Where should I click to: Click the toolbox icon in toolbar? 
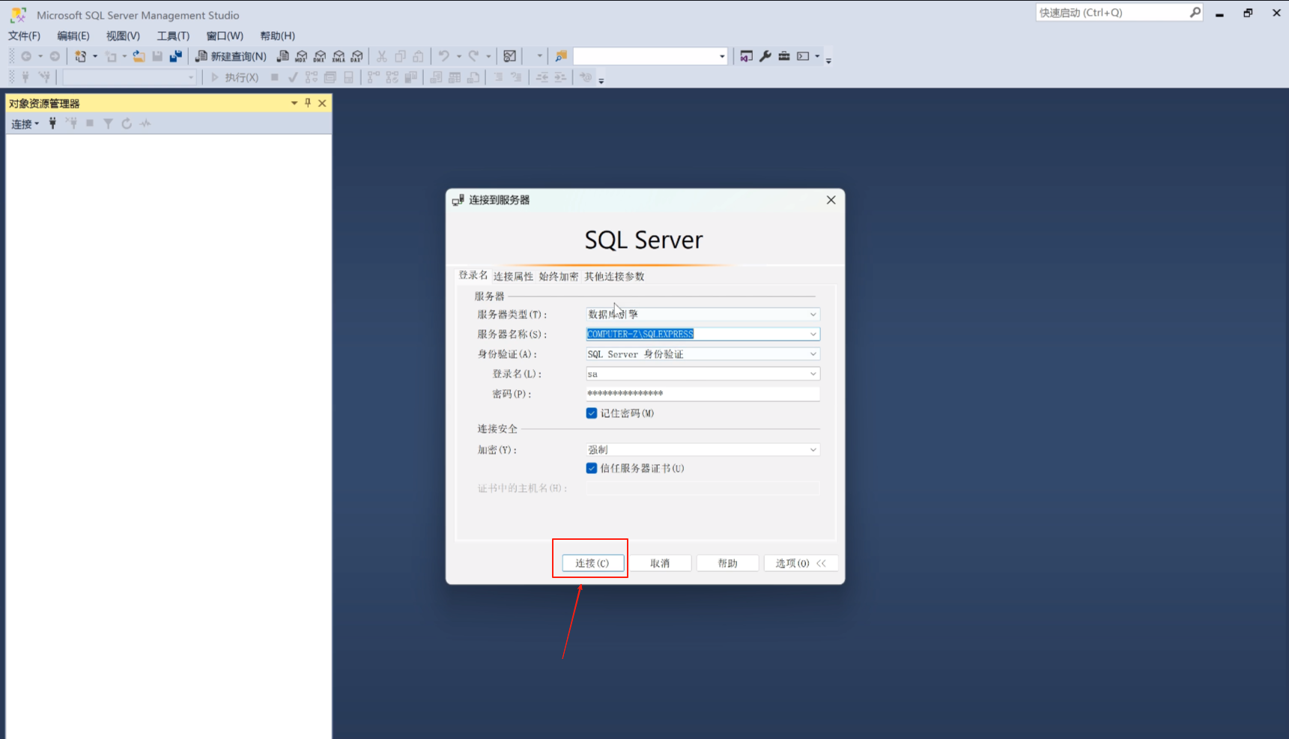pos(784,56)
